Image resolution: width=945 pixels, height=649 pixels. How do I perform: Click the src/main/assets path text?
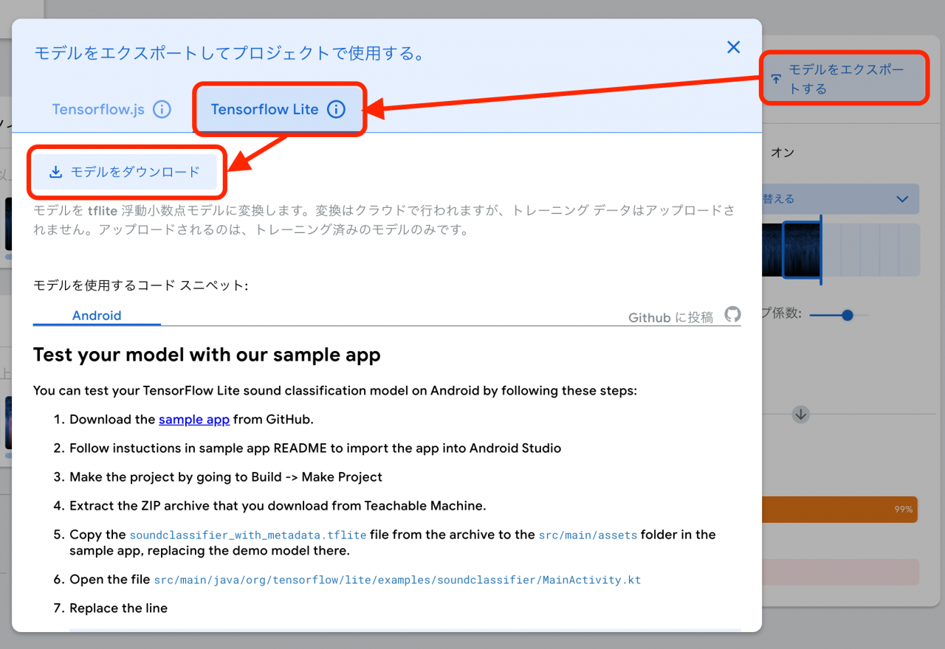click(x=588, y=535)
